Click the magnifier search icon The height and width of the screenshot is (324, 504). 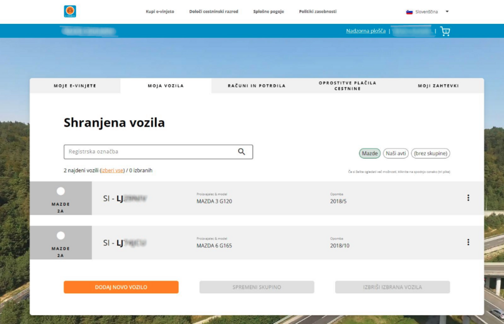241,152
